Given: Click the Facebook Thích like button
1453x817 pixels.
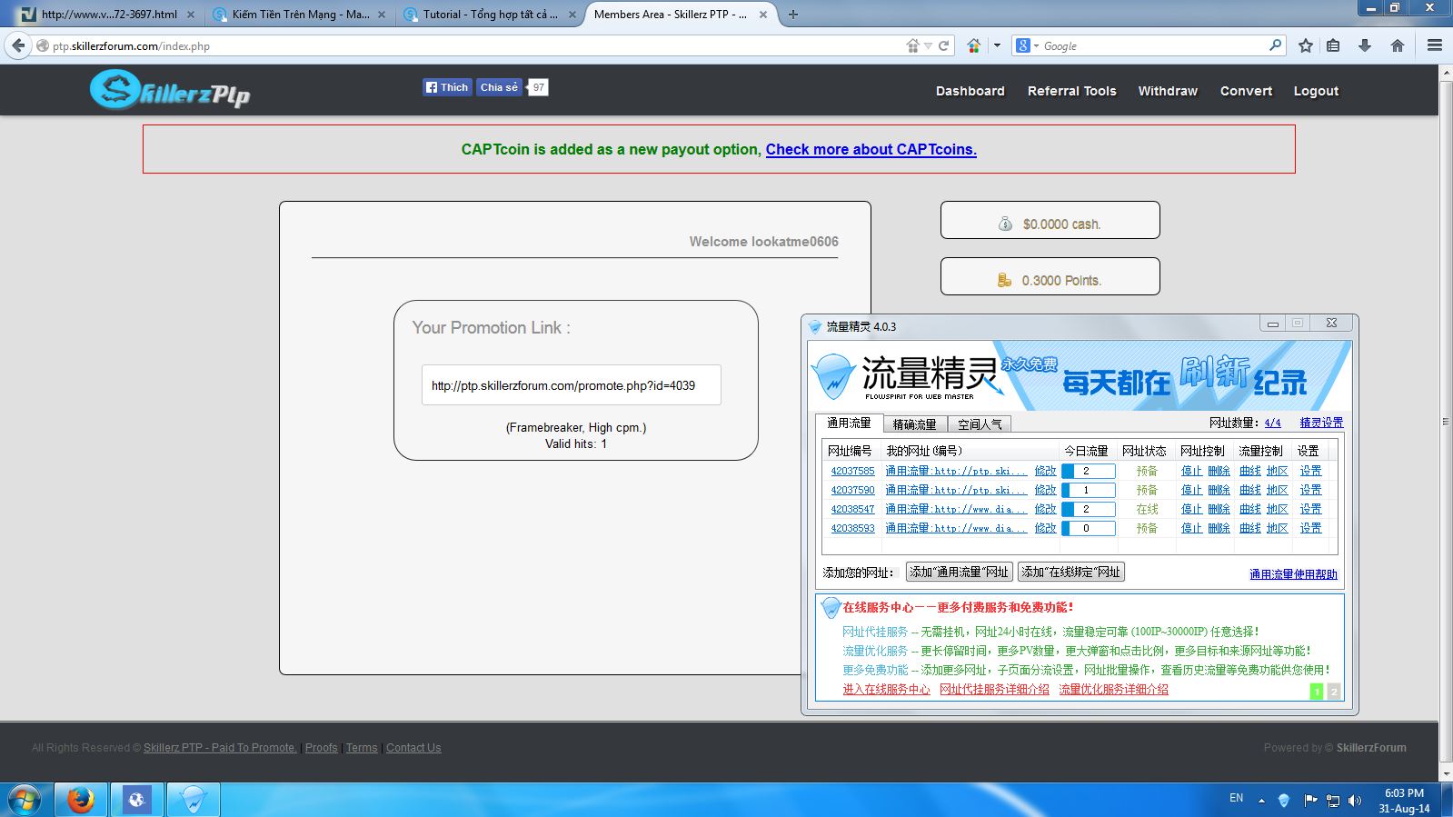Looking at the screenshot, I should click(447, 87).
